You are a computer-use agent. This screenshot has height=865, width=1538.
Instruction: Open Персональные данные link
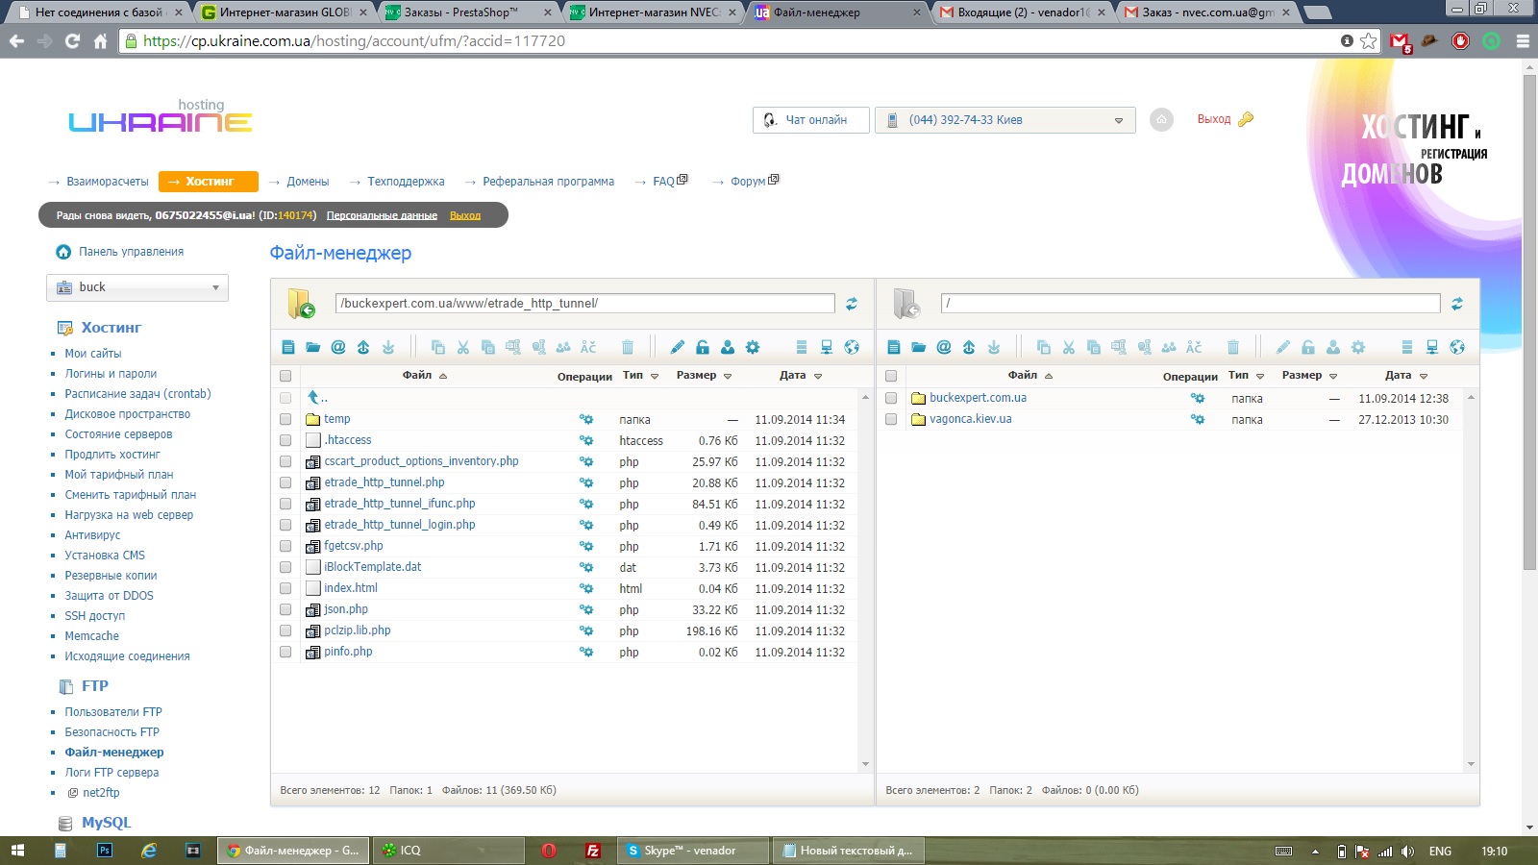tap(382, 215)
